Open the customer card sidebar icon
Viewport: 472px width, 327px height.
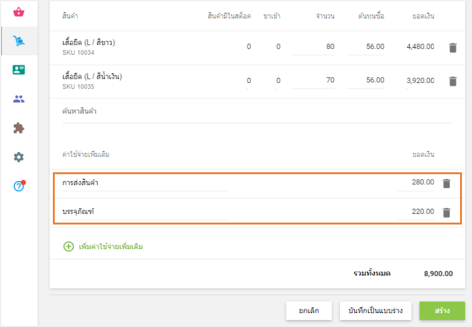click(19, 70)
